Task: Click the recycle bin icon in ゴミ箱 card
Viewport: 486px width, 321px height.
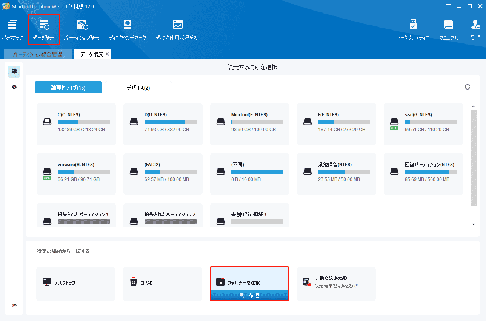Action: (x=134, y=282)
